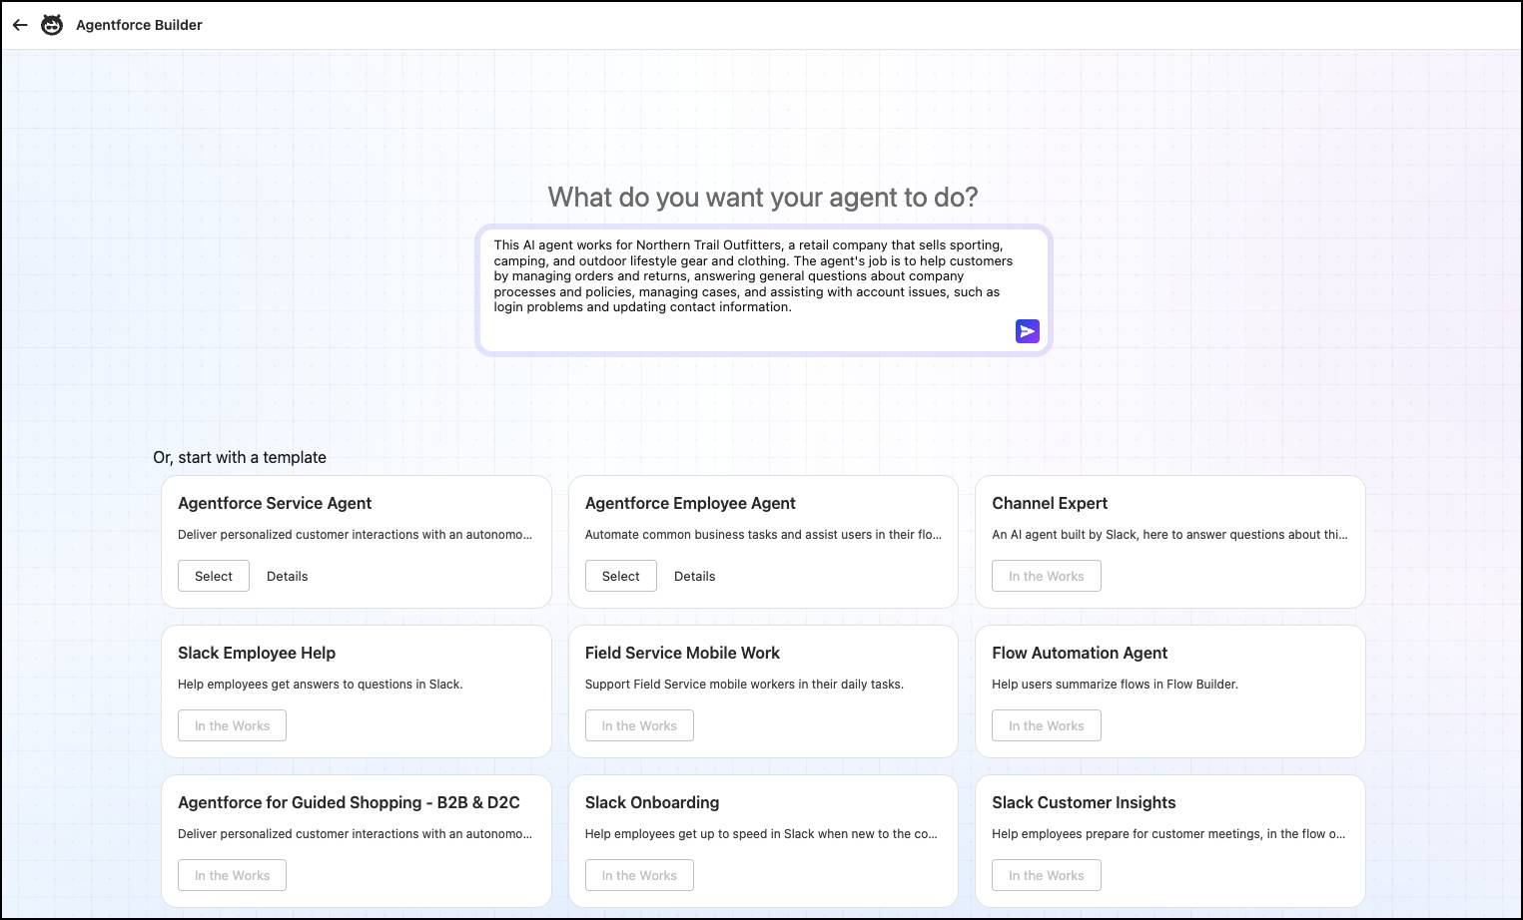Click the Slack Employee Help card title
1523x920 pixels.
tap(257, 653)
